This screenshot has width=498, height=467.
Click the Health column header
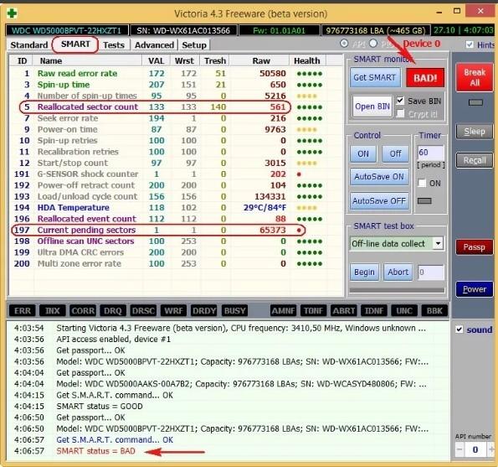(307, 60)
